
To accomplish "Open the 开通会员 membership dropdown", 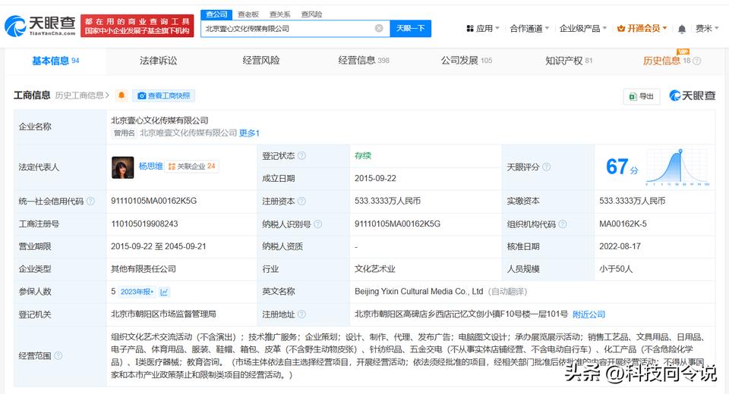I will click(x=642, y=28).
